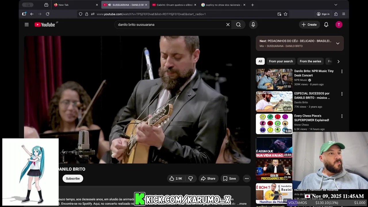Close the suplicy search tab
368x207 pixels.
[244, 5]
